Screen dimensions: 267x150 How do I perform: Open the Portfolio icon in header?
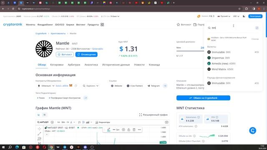tap(195, 25)
